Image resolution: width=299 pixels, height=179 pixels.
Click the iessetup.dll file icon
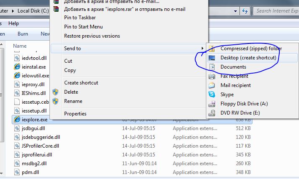pos(17,111)
